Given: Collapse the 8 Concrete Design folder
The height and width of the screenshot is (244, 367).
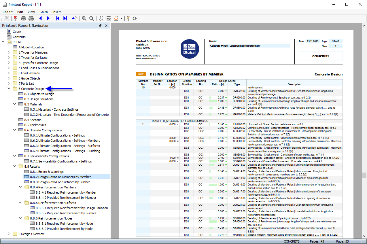Looking at the screenshot, I should point(9,88).
